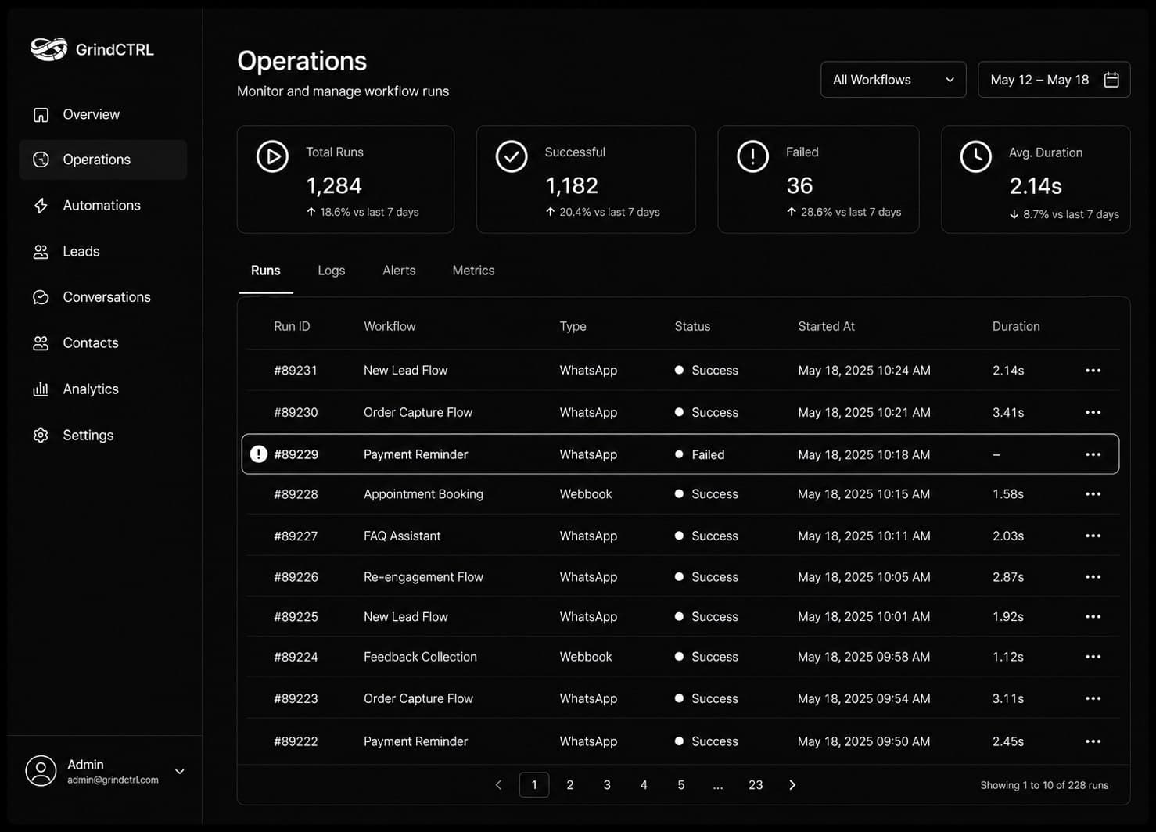Click the Re-engagement Flow workflow name

(423, 577)
